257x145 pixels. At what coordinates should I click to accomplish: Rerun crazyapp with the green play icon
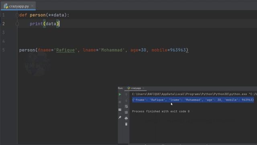(120, 94)
